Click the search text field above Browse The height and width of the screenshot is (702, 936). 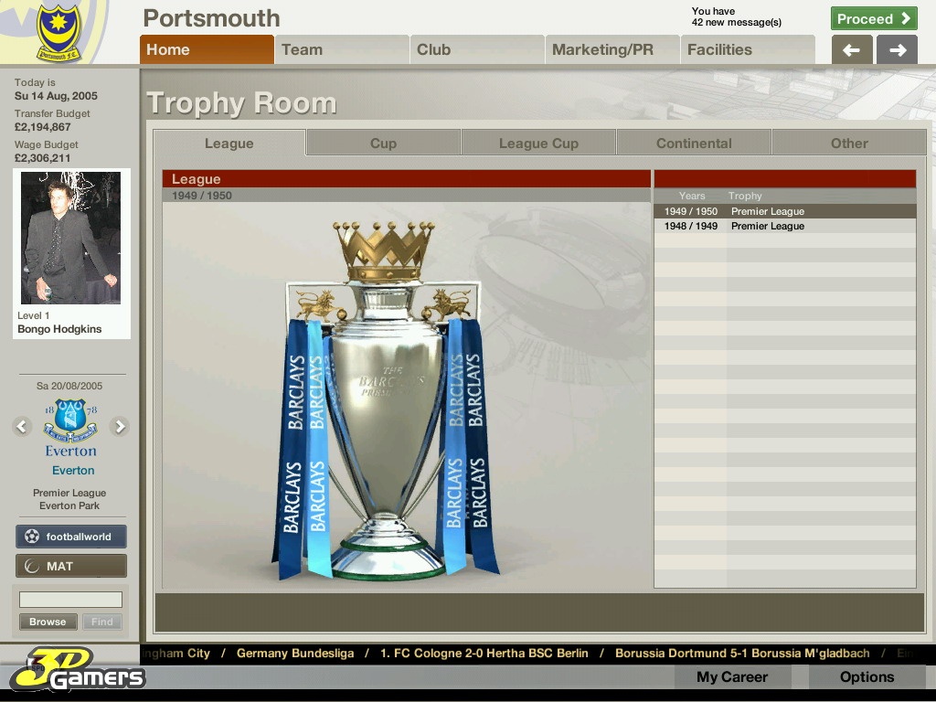coord(70,600)
